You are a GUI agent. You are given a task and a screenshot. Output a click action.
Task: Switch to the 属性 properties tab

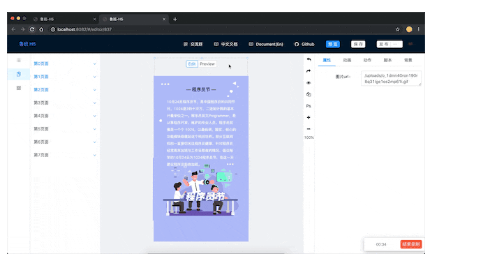327,60
